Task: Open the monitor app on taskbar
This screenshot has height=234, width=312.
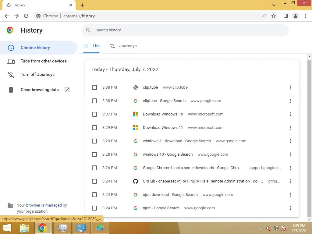Action: tap(62, 228)
